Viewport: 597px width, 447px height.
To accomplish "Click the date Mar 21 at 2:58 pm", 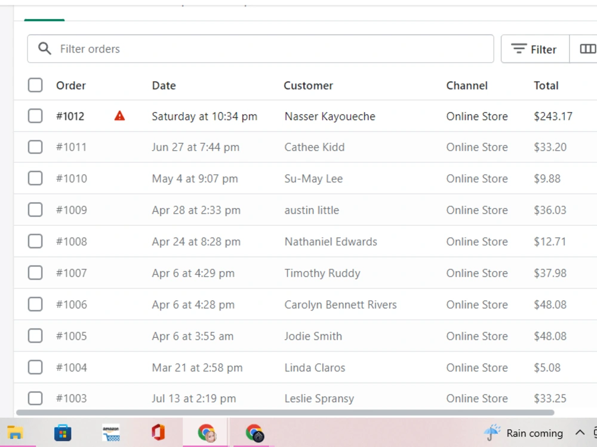I will [x=197, y=368].
